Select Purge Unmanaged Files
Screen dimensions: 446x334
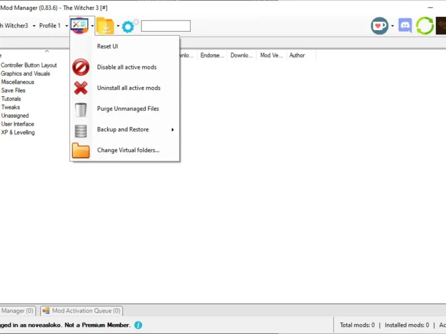coord(124,109)
